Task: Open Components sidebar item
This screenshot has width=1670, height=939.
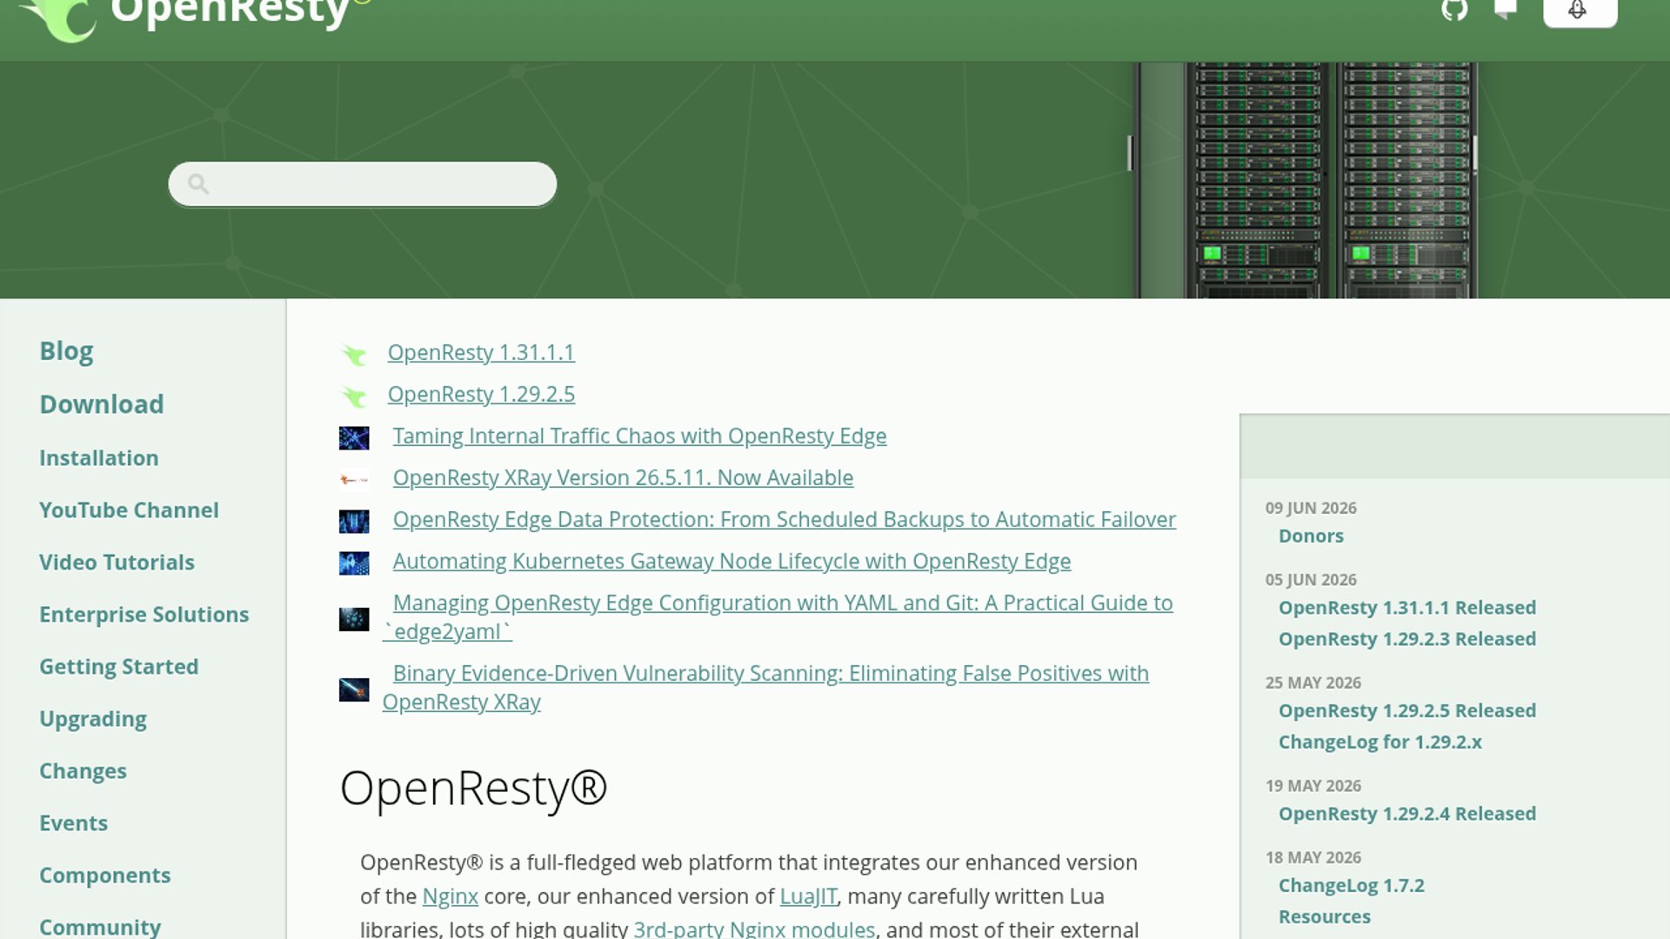Action: pos(104,875)
